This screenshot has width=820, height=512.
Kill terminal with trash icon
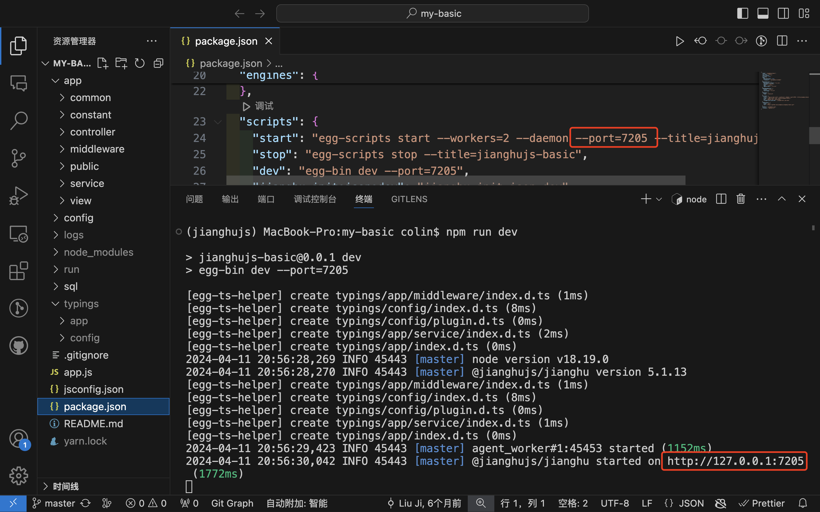[x=741, y=199]
